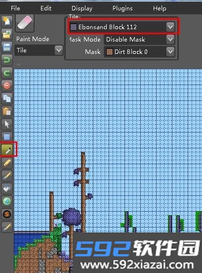Choose the blue Selection rectangle tool
The image size is (202, 273).
(7, 137)
